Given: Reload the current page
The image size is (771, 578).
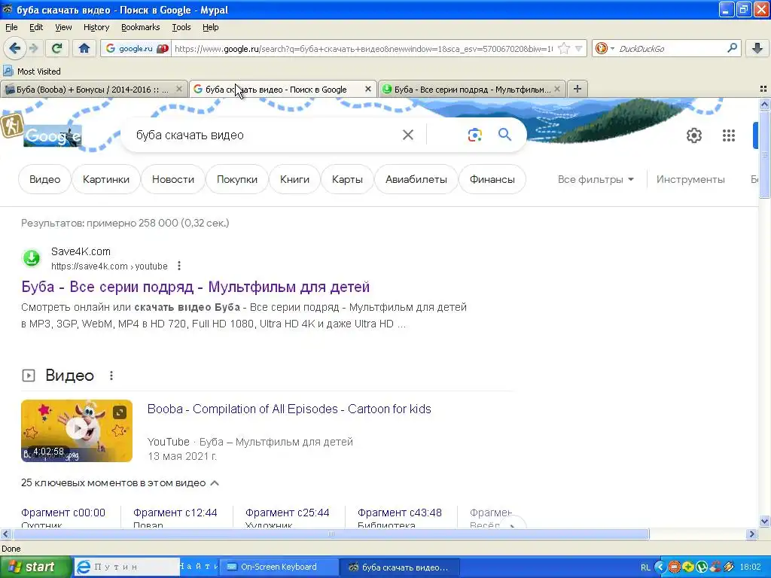Looking at the screenshot, I should click(x=57, y=48).
